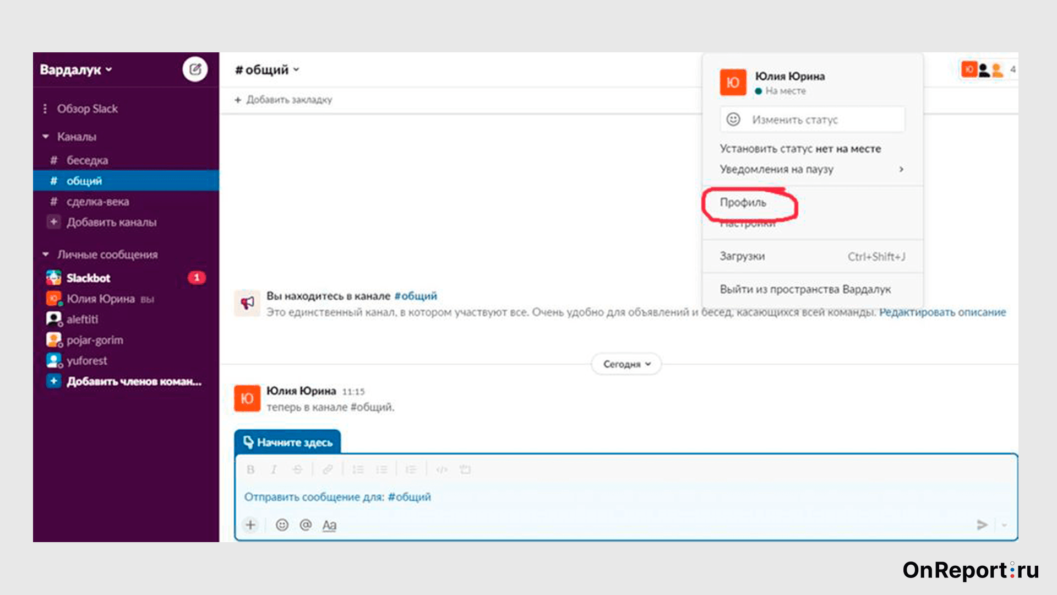Click the Изменить статус field
The image size is (1057, 595).
(x=812, y=120)
